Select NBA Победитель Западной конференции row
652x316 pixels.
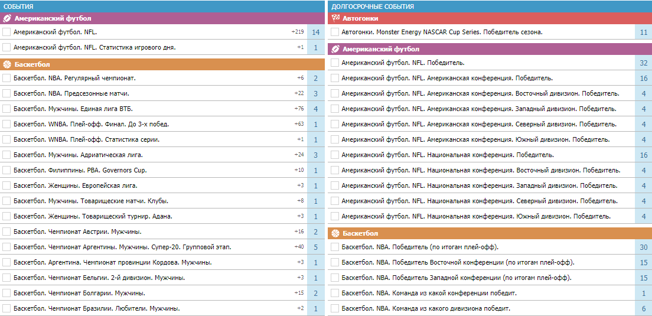[490, 278]
